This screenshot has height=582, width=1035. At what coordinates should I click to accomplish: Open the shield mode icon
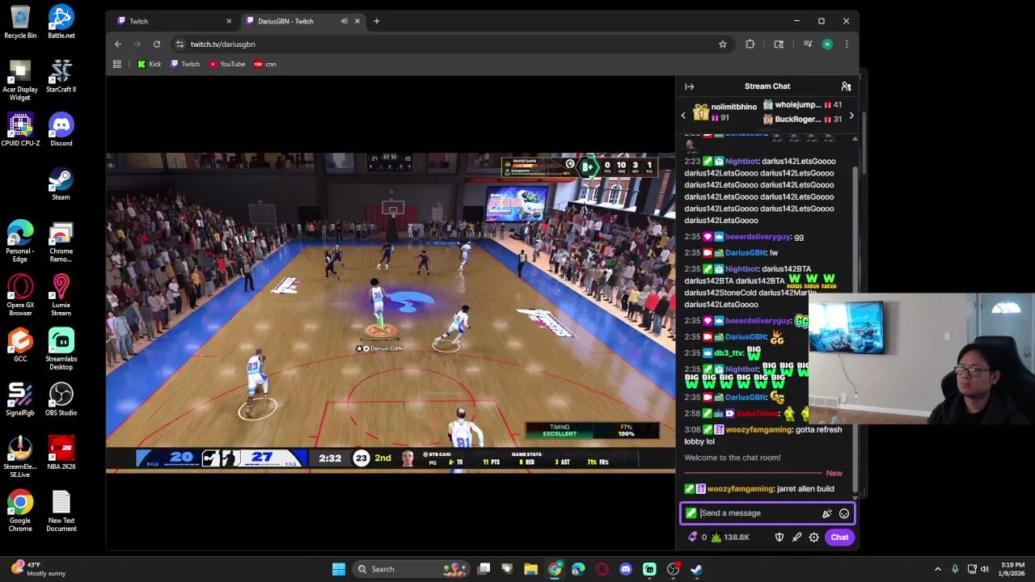pos(779,537)
